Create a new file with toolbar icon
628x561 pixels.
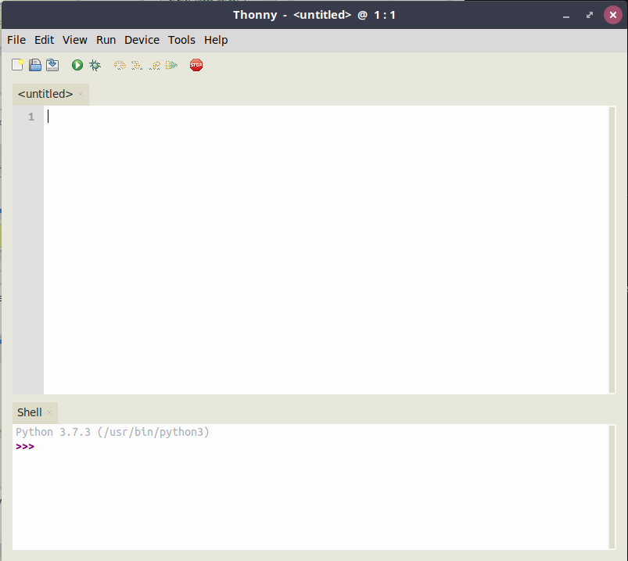(18, 65)
